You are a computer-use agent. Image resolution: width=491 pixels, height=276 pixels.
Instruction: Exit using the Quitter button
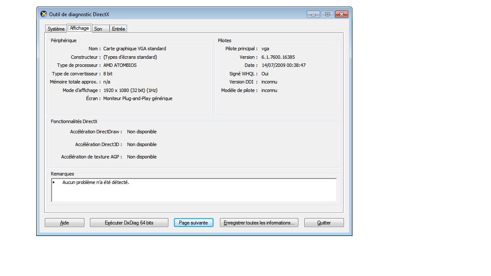pos(324,222)
